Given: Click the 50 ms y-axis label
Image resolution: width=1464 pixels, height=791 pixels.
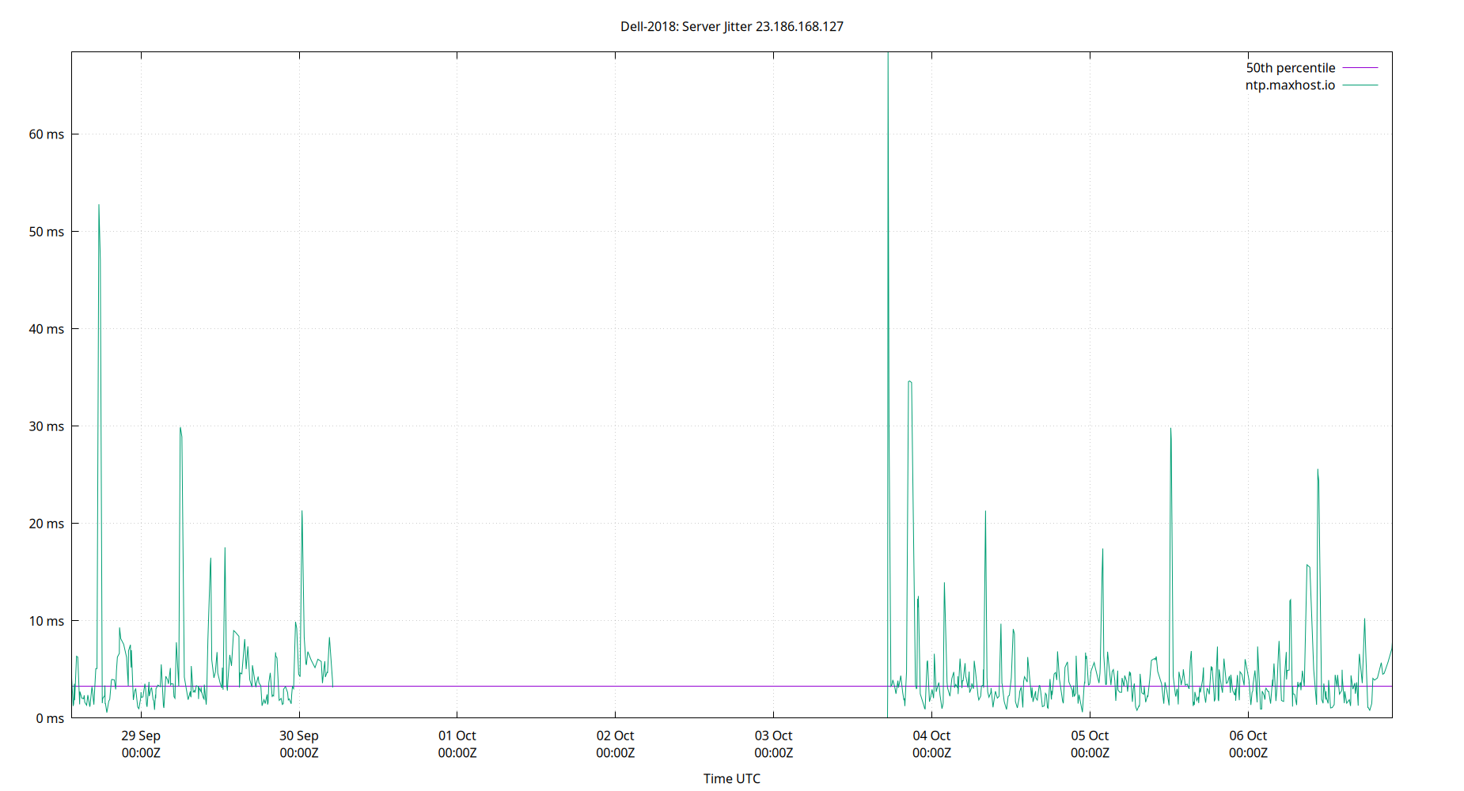Looking at the screenshot, I should coord(47,232).
